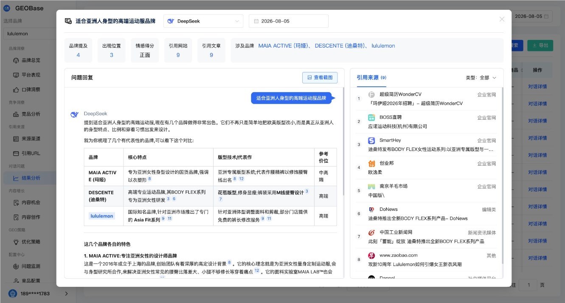
Task: Open 迪桑特推出全新BODY FLEX系列产品– DoNews article
Action: [418, 218]
